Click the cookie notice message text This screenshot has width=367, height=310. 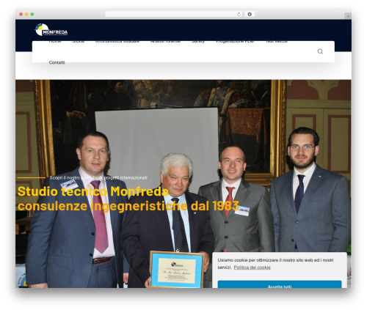pos(275,264)
